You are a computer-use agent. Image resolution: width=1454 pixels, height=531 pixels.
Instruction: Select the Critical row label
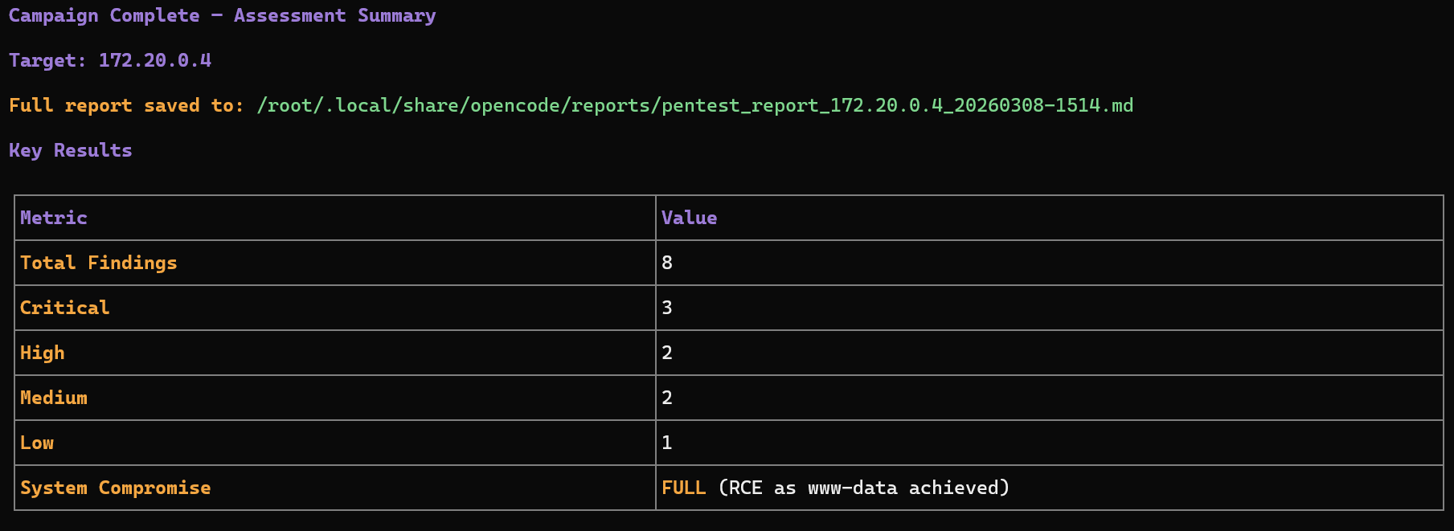coord(64,308)
